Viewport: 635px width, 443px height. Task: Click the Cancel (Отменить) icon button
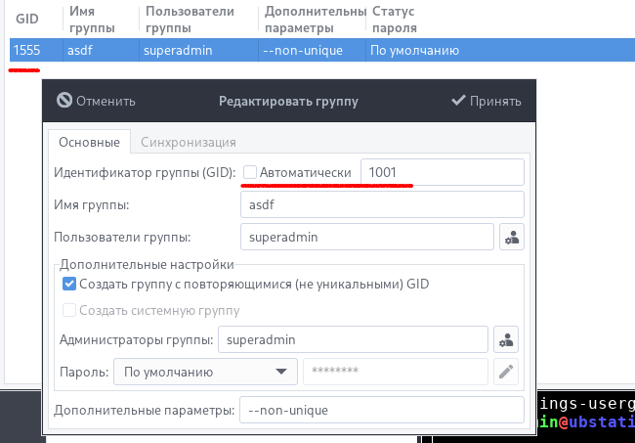[x=96, y=101]
